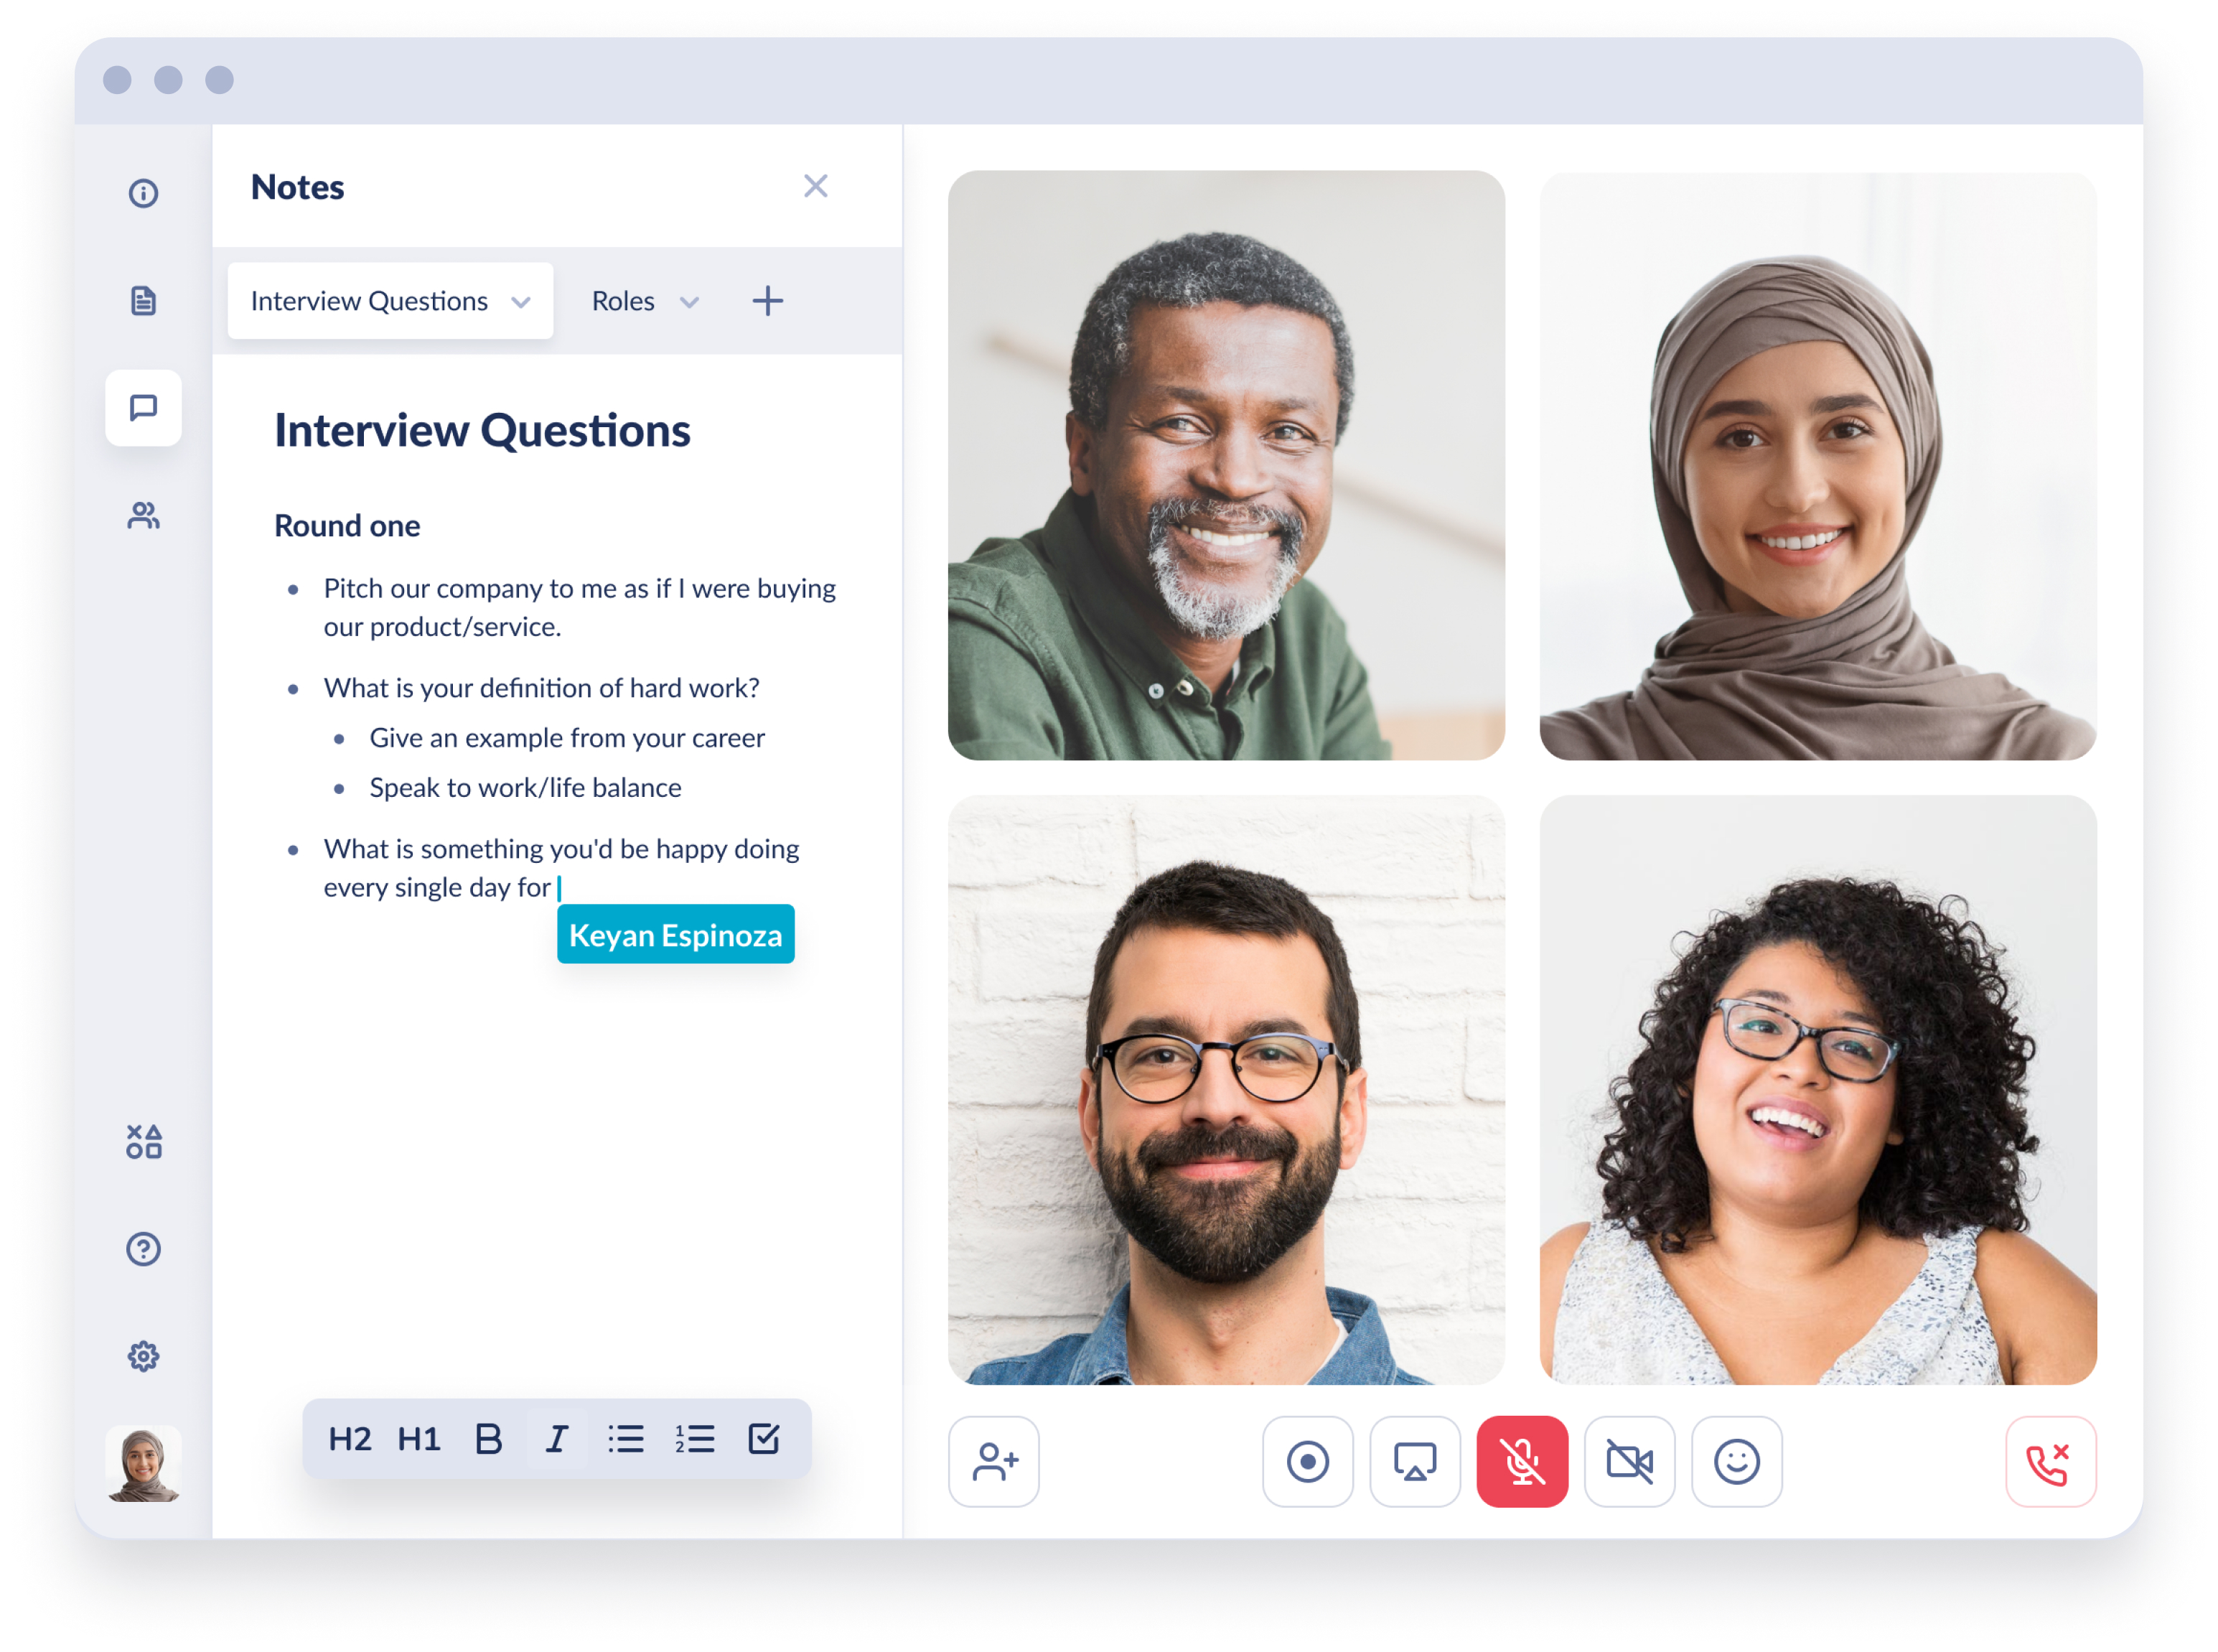Switch to the Roles notes tab
Image resolution: width=2218 pixels, height=1652 pixels.
pyautogui.click(x=623, y=301)
